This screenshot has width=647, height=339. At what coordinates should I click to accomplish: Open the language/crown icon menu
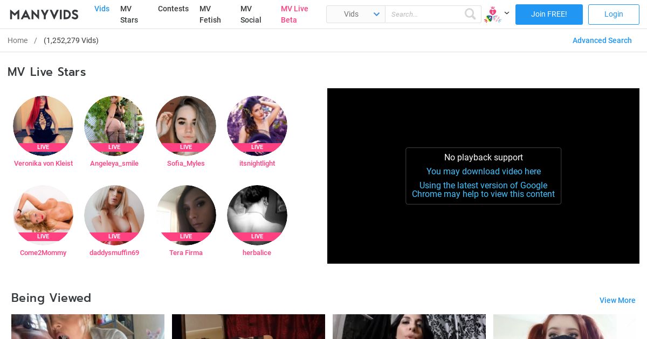pos(493,14)
